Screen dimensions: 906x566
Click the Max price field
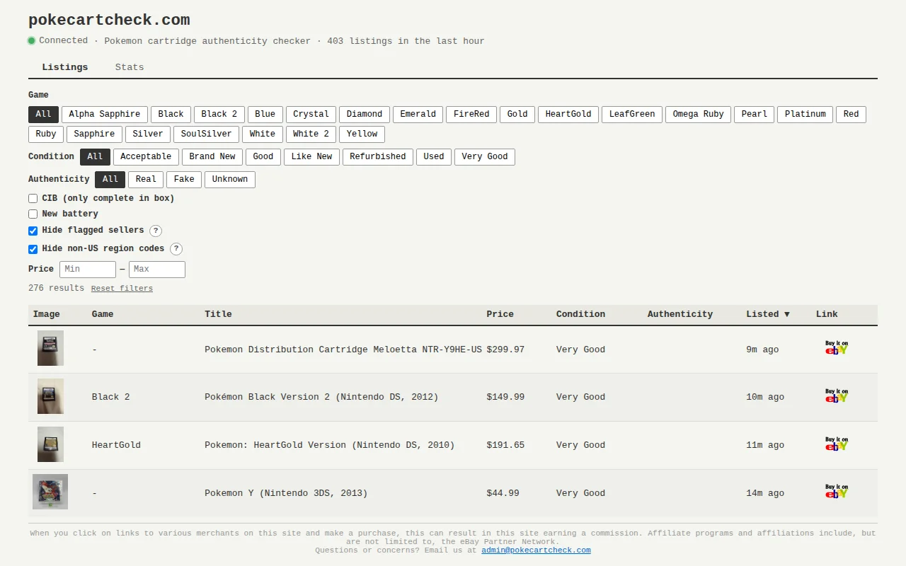tap(156, 269)
